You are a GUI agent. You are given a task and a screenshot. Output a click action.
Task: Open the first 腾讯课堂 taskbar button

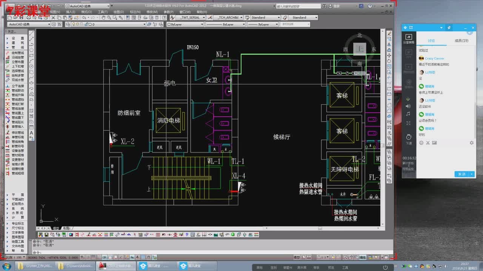click(x=156, y=266)
